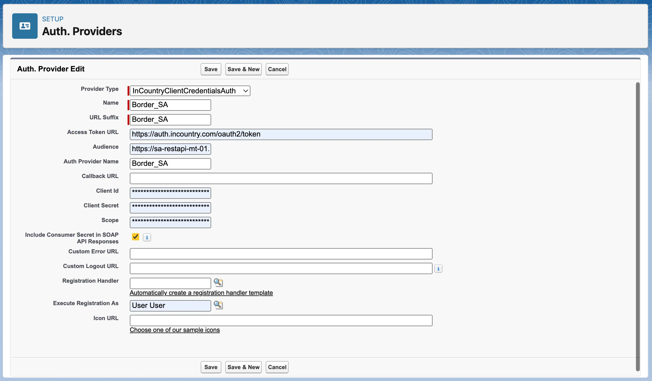Click the bottom Cancel button
The height and width of the screenshot is (381, 652).
click(x=277, y=367)
